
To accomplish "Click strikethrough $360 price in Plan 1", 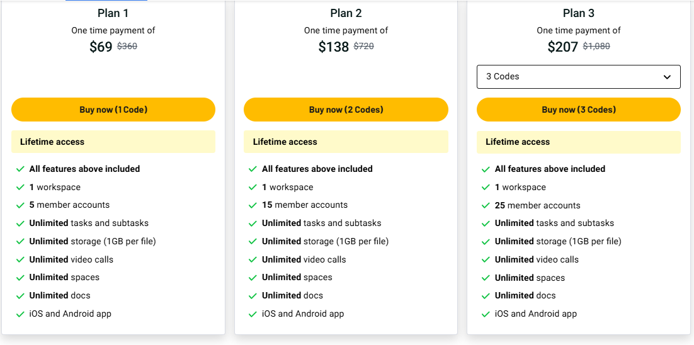I will pos(127,46).
